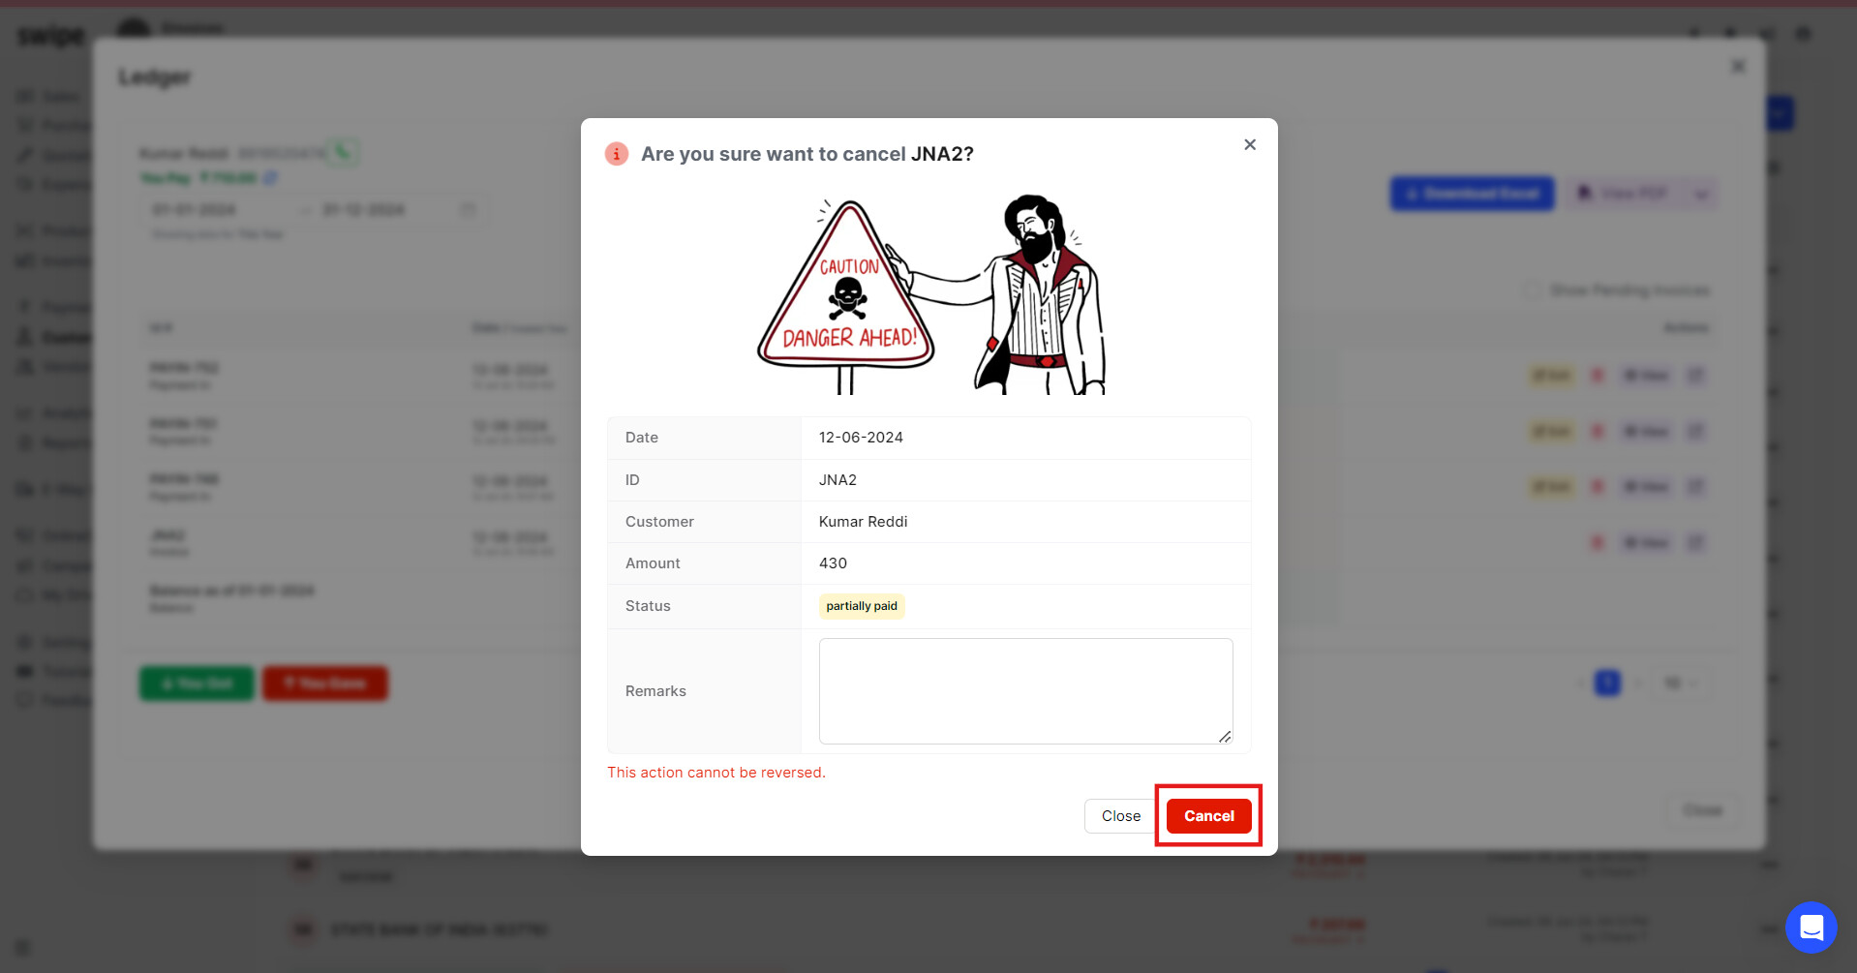
Task: Click the green phone icon next to customer name
Action: pos(343,152)
